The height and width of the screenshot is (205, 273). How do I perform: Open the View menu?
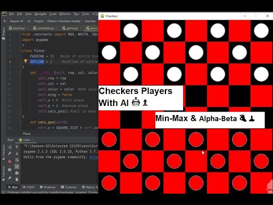click(28, 14)
